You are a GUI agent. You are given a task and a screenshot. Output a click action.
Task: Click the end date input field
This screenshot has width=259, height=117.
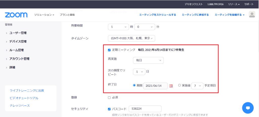coord(155,86)
